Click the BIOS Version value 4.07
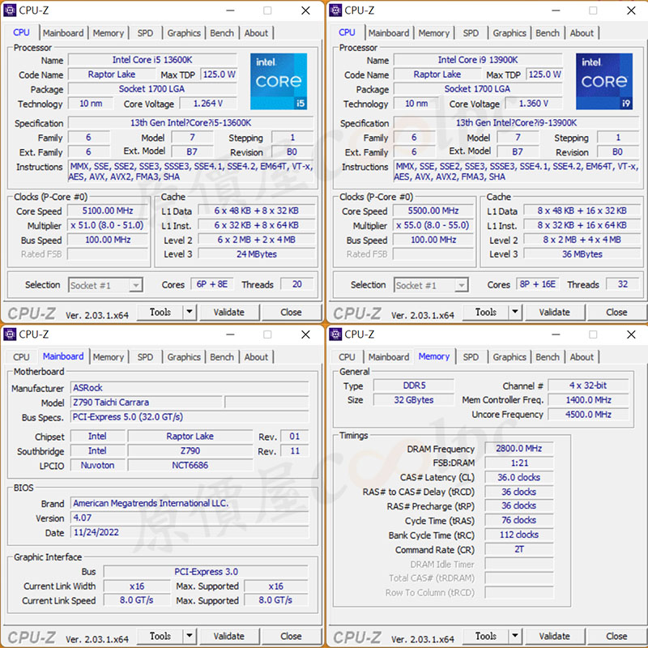The image size is (648, 648). click(190, 518)
